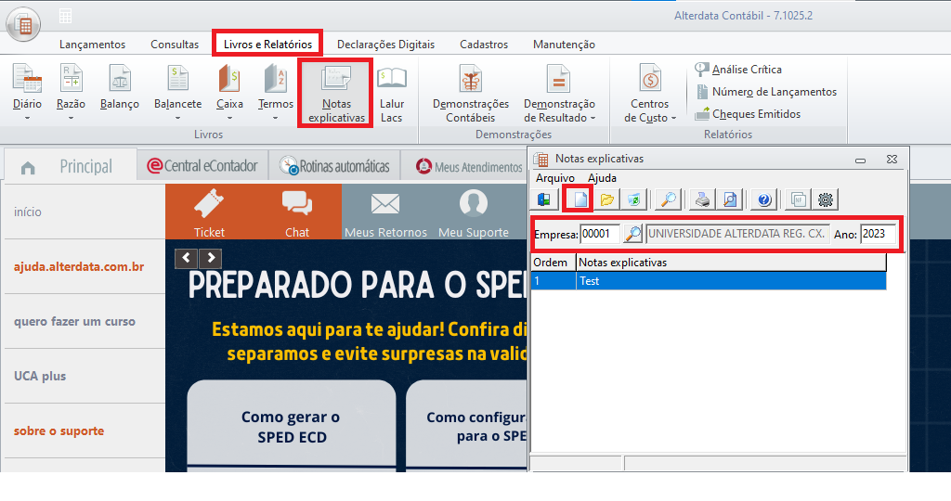Image resolution: width=951 pixels, height=501 pixels.
Task: Click the company lookup magnifier beside Empresa
Action: [632, 234]
